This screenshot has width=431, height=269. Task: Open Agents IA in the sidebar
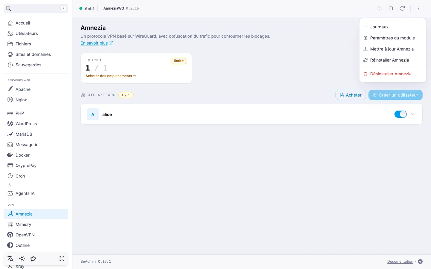[36, 193]
